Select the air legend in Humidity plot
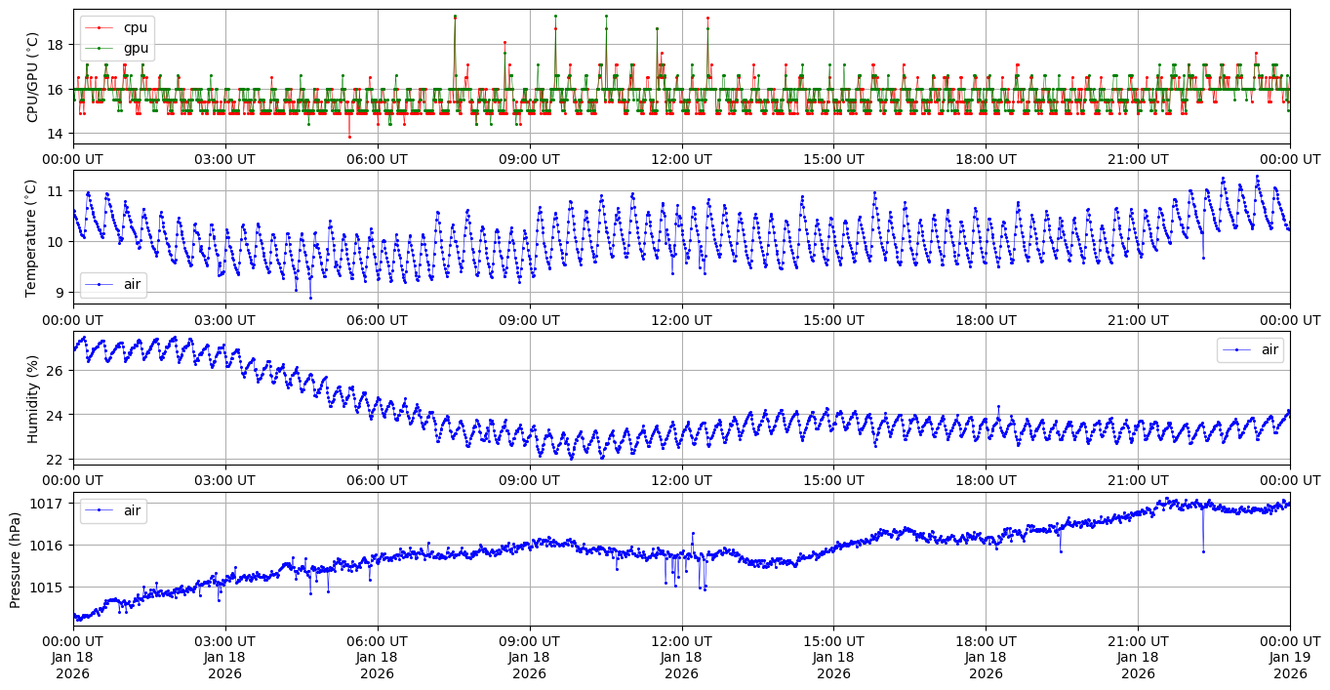1330x690 pixels. pyautogui.click(x=1249, y=349)
